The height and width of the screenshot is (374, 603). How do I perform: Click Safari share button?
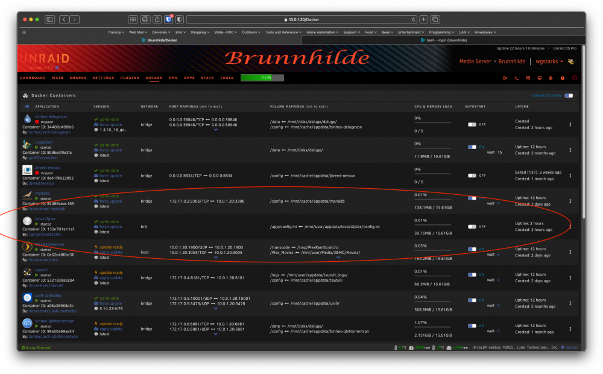pyautogui.click(x=157, y=19)
